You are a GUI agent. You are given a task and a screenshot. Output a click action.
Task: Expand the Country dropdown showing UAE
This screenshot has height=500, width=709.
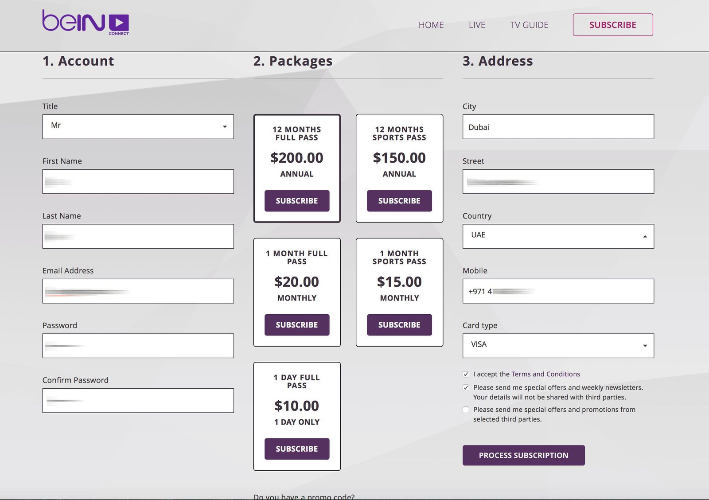coord(558,236)
